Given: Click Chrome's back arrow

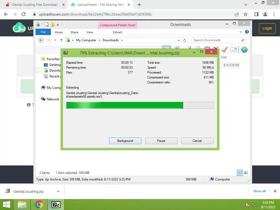Looking at the screenshot, I should (x=6, y=14).
